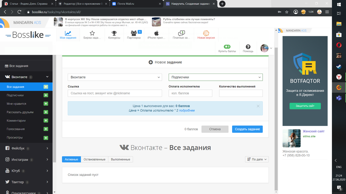
Task: Open File Explorer from taskbar
Action: (339, 24)
